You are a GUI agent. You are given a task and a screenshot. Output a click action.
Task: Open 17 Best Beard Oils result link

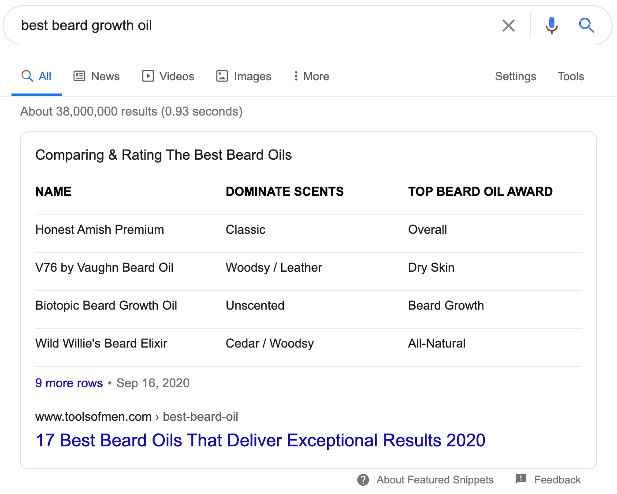(x=260, y=440)
